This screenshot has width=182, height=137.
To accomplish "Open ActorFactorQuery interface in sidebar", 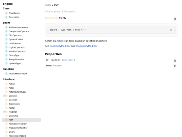I will click(18, 92).
